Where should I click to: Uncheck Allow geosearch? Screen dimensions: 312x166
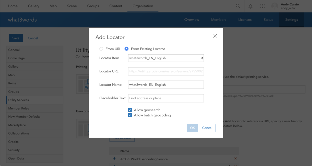(x=130, y=110)
